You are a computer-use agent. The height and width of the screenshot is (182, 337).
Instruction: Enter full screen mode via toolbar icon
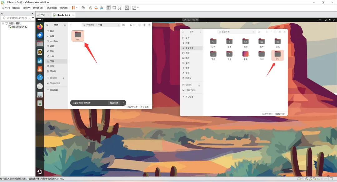(120, 8)
